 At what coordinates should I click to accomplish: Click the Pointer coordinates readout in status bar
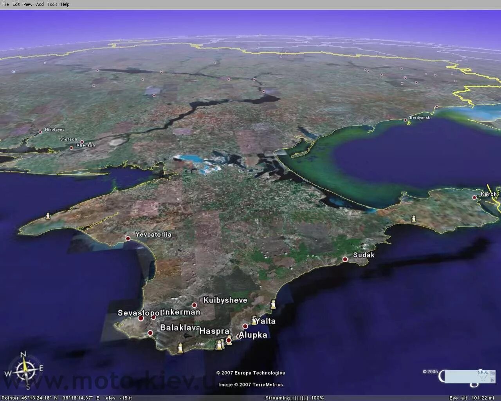click(51, 398)
